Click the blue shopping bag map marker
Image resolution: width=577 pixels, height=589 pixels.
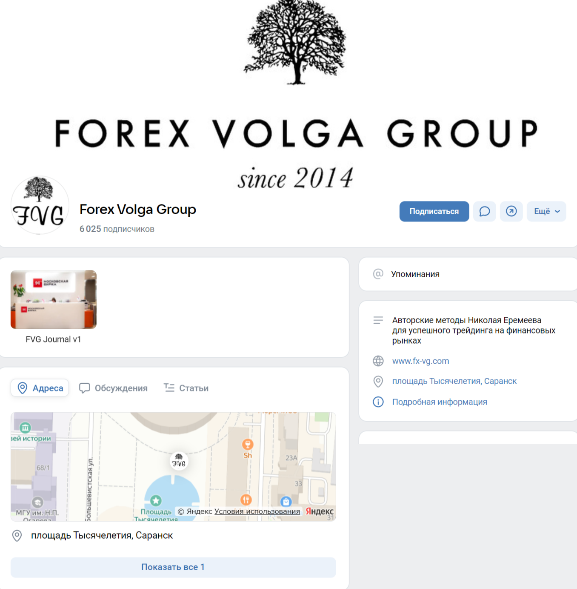(x=286, y=501)
